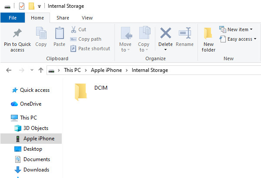
Task: Switch to the Share ribbon tab
Action: coord(63,18)
